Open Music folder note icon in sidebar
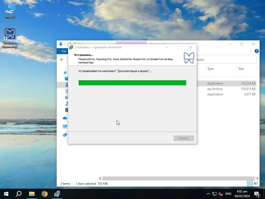 coord(67,104)
